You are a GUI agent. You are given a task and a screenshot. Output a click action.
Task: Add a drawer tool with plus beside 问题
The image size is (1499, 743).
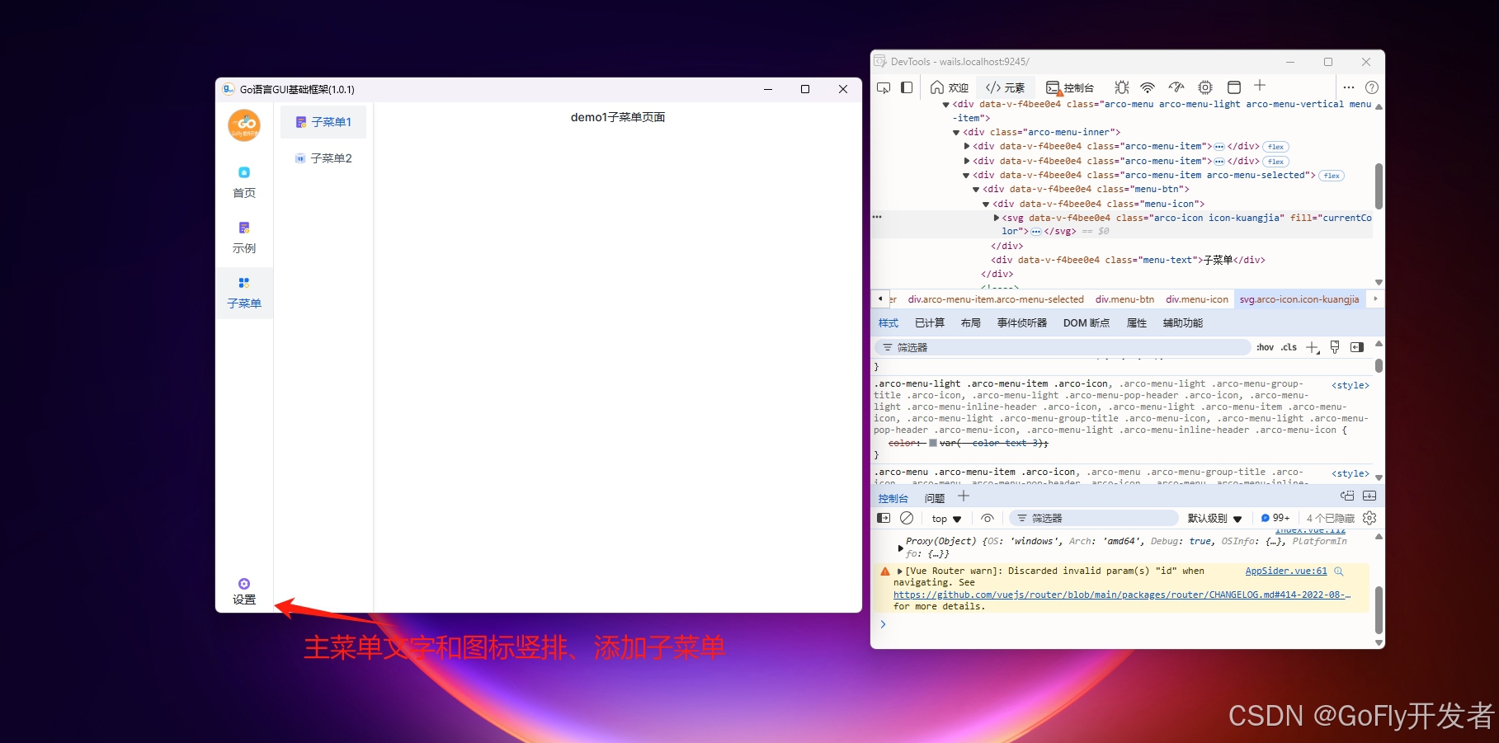pos(964,496)
